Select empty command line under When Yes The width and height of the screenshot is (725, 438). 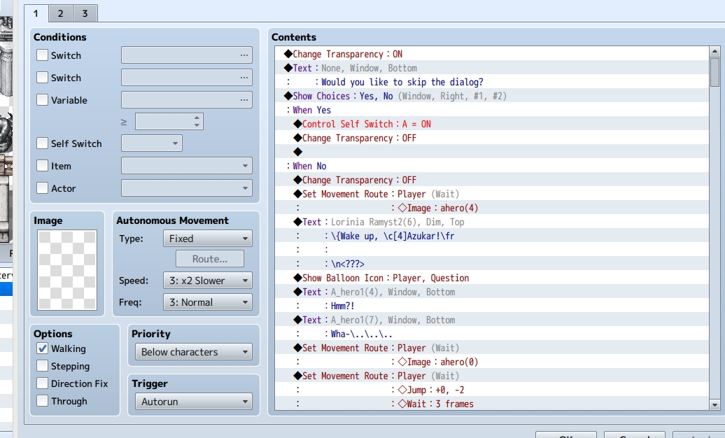point(492,152)
